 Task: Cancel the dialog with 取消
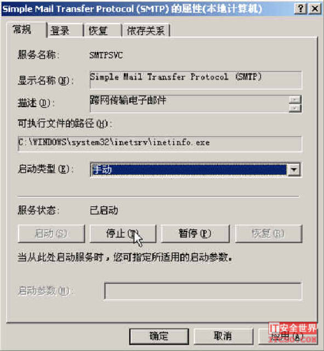click(223, 336)
